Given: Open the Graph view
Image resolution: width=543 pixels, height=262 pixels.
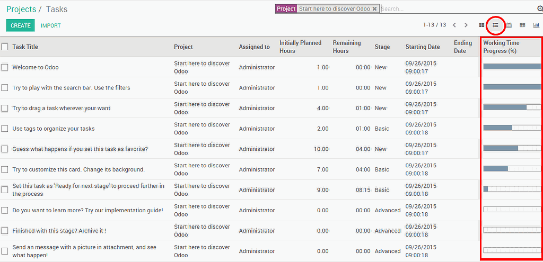Looking at the screenshot, I should click(x=536, y=25).
